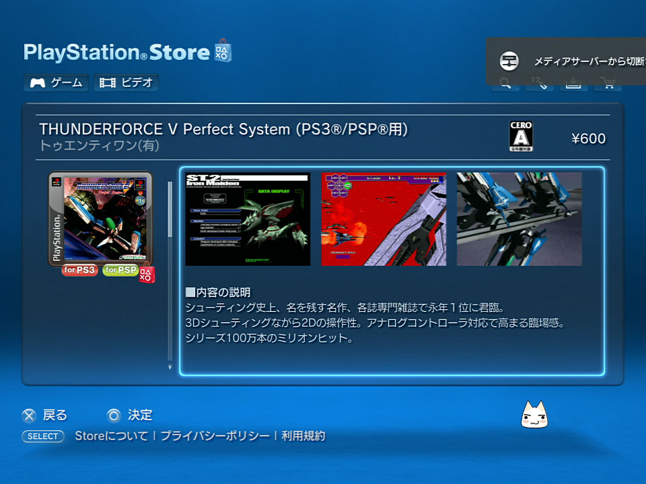Open the プライバシーポリシー link
Screen dimensions: 646x484
pos(215,436)
